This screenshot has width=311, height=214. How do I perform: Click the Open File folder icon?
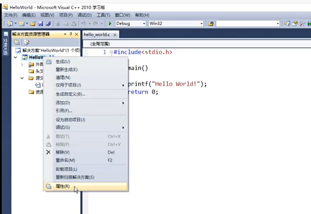pos(33,24)
